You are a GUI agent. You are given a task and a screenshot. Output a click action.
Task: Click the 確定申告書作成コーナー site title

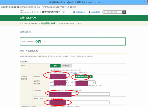(x=54, y=12)
